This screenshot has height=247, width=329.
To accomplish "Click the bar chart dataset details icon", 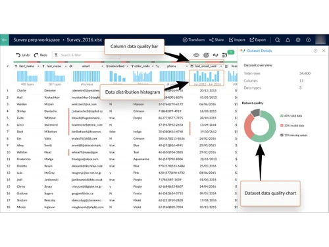I will [x=215, y=55].
